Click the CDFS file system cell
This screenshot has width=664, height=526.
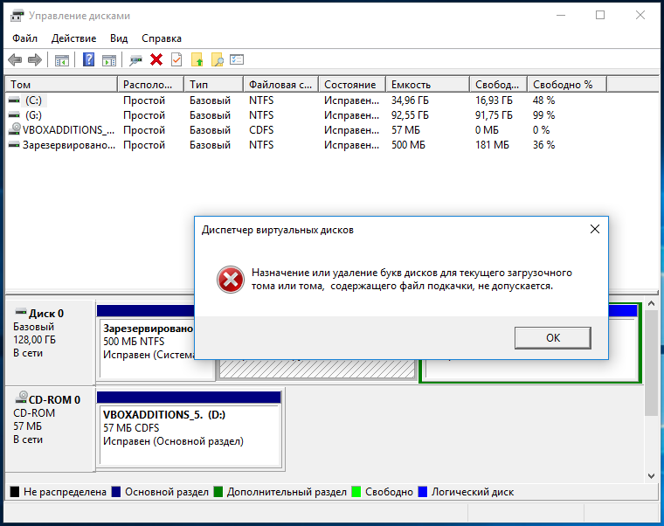tap(261, 130)
